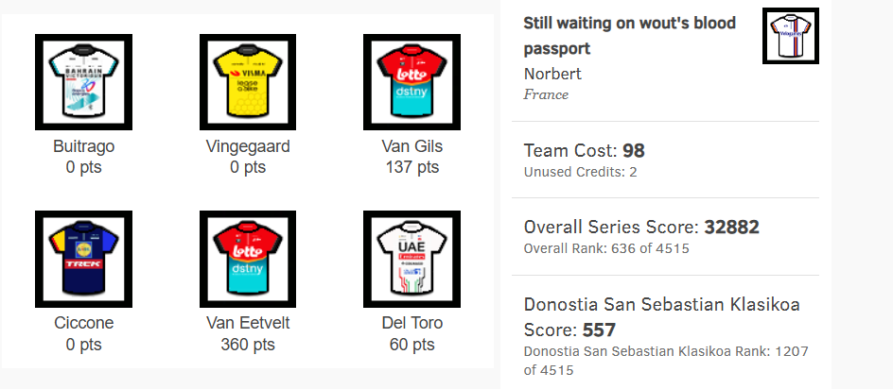The width and height of the screenshot is (893, 389).
Task: Click Van Eetvelt's 360 pts score
Action: (x=248, y=345)
